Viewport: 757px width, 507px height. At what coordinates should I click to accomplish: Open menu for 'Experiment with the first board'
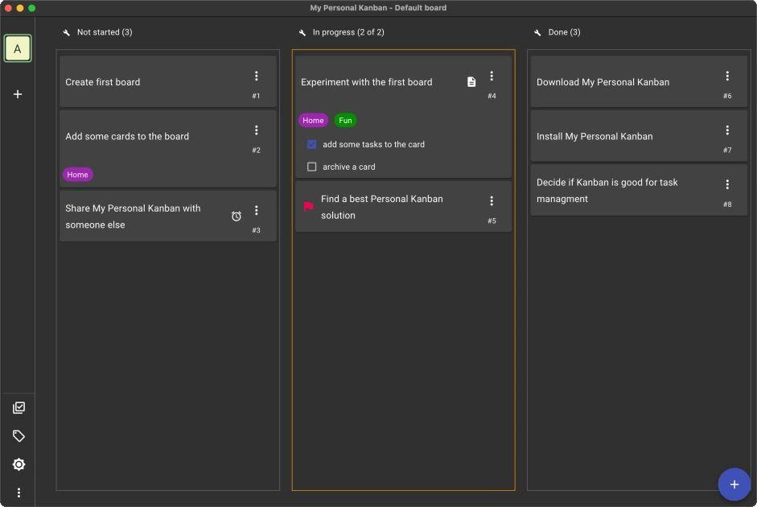pyautogui.click(x=492, y=76)
